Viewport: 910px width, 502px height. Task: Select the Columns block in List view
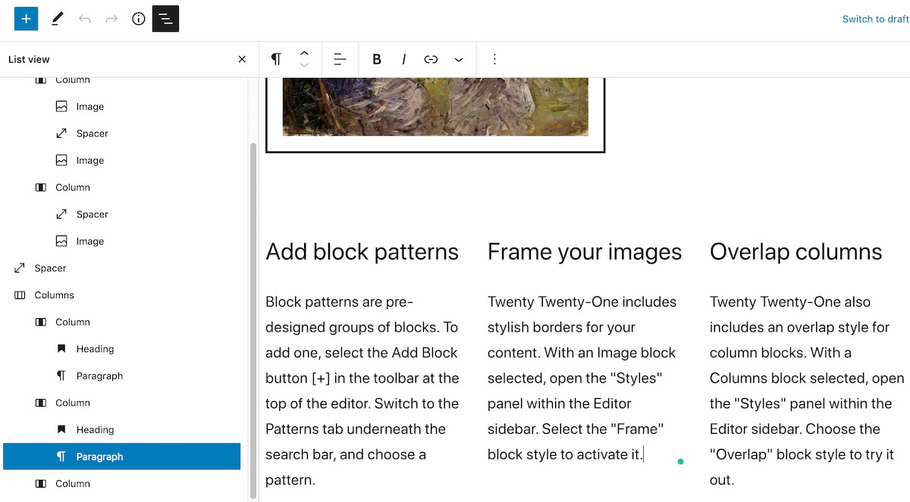click(122, 295)
